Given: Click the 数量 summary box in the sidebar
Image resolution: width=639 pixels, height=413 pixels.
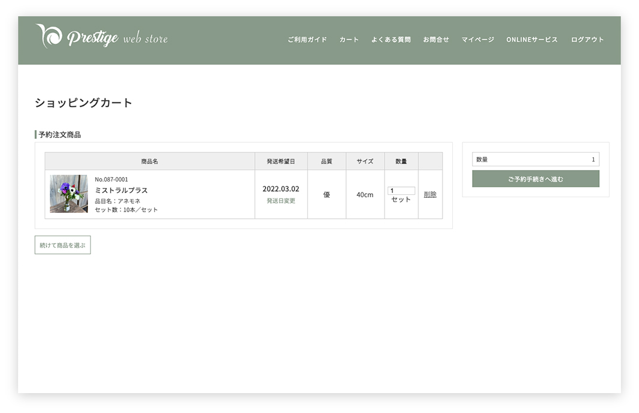Looking at the screenshot, I should pos(535,159).
